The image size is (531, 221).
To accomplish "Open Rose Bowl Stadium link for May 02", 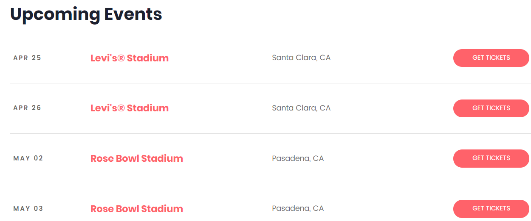I will point(137,158).
